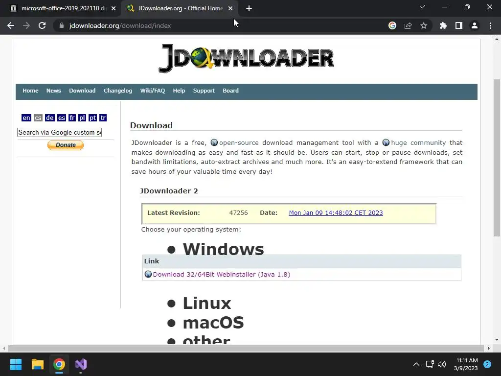Open the Chrome extensions puzzle icon

click(443, 25)
